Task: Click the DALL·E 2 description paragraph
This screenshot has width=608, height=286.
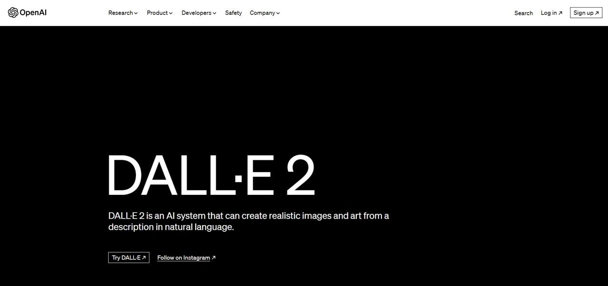Action: [x=248, y=221]
